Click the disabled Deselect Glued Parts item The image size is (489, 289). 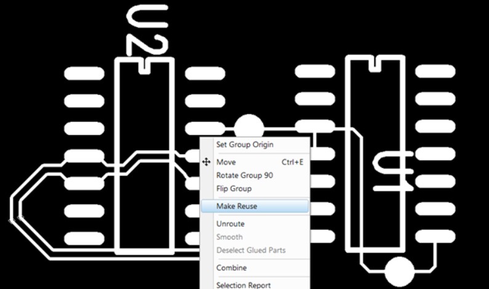coord(251,250)
